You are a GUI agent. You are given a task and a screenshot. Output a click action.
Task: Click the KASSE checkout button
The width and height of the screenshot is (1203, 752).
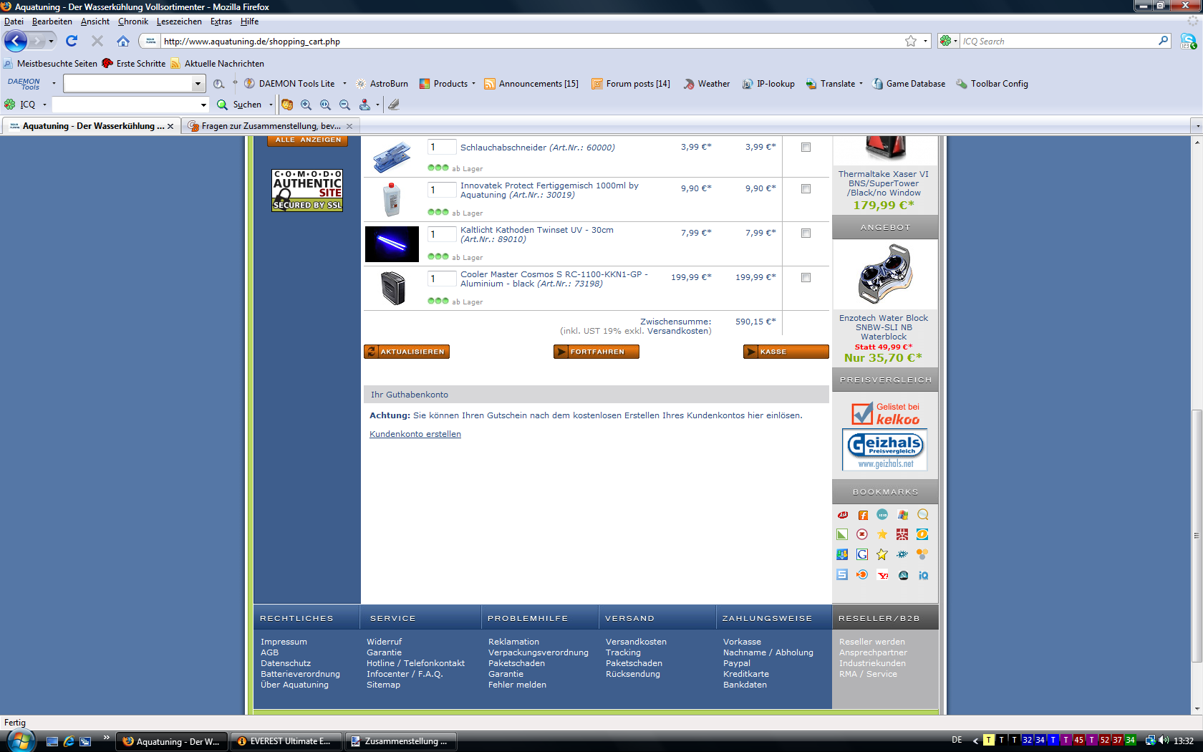[x=786, y=352]
